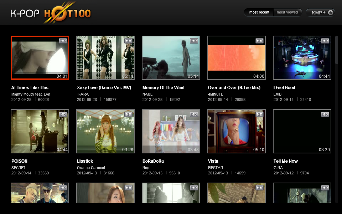Click HD badge on Vista thumbnail
The height and width of the screenshot is (214, 342).
coord(259,114)
